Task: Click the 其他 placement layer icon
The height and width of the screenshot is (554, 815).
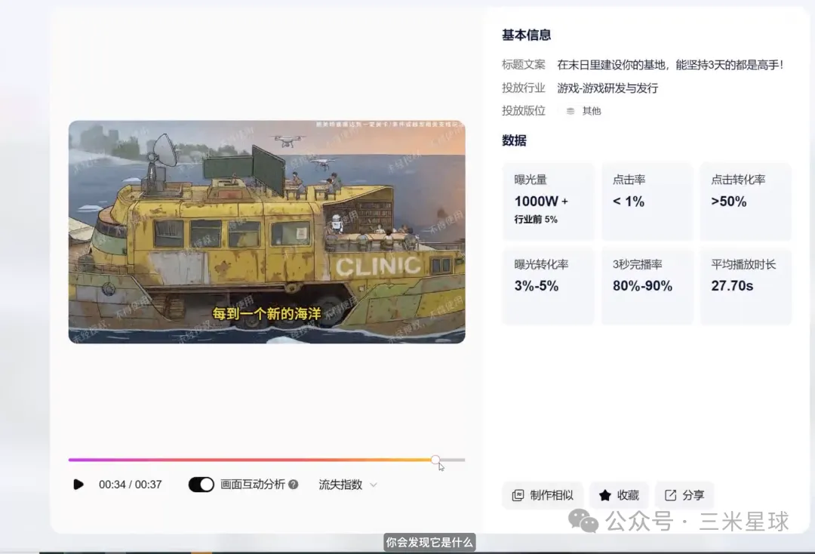Action: click(570, 111)
